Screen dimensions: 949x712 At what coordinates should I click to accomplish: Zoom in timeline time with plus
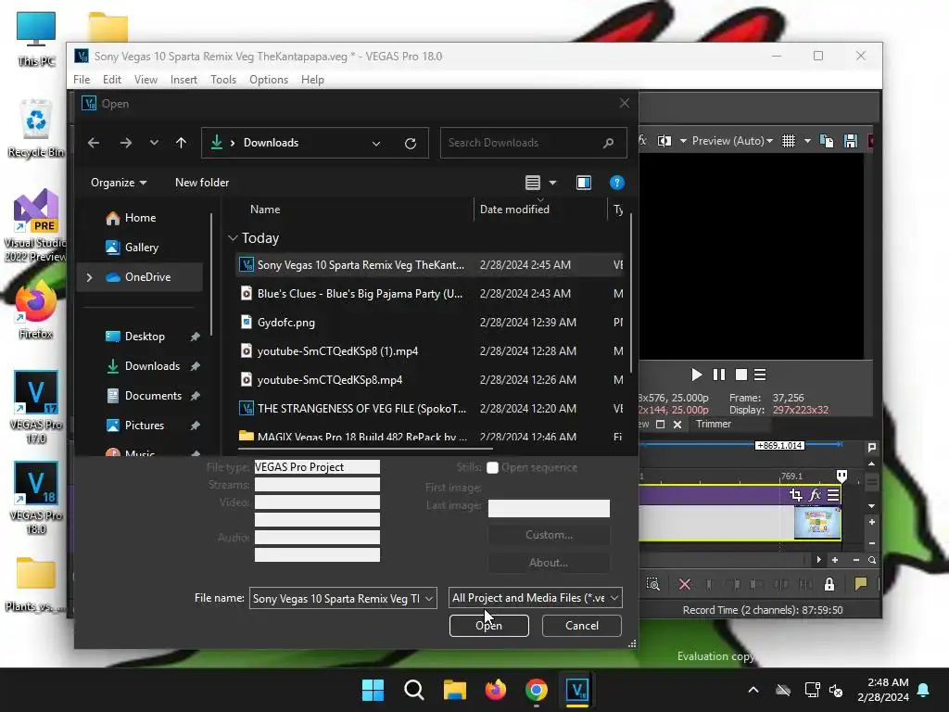point(835,560)
